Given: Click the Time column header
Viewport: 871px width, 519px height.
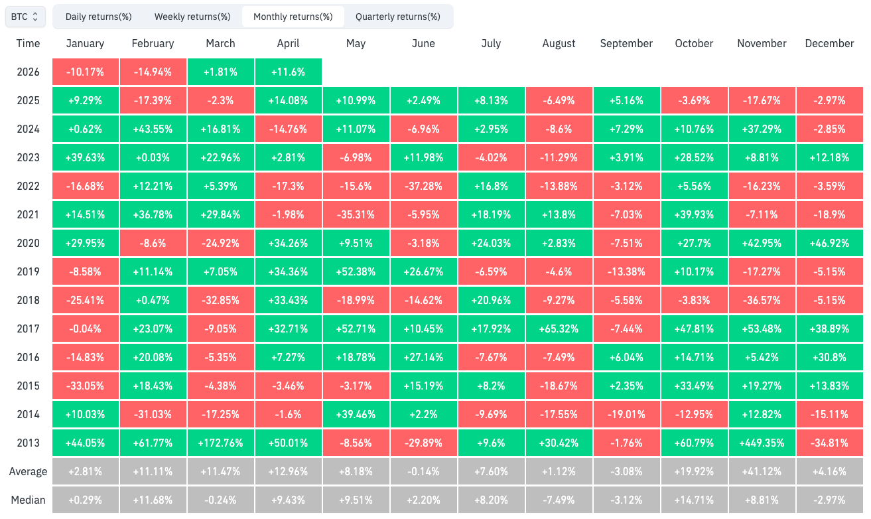Looking at the screenshot, I should coord(28,43).
